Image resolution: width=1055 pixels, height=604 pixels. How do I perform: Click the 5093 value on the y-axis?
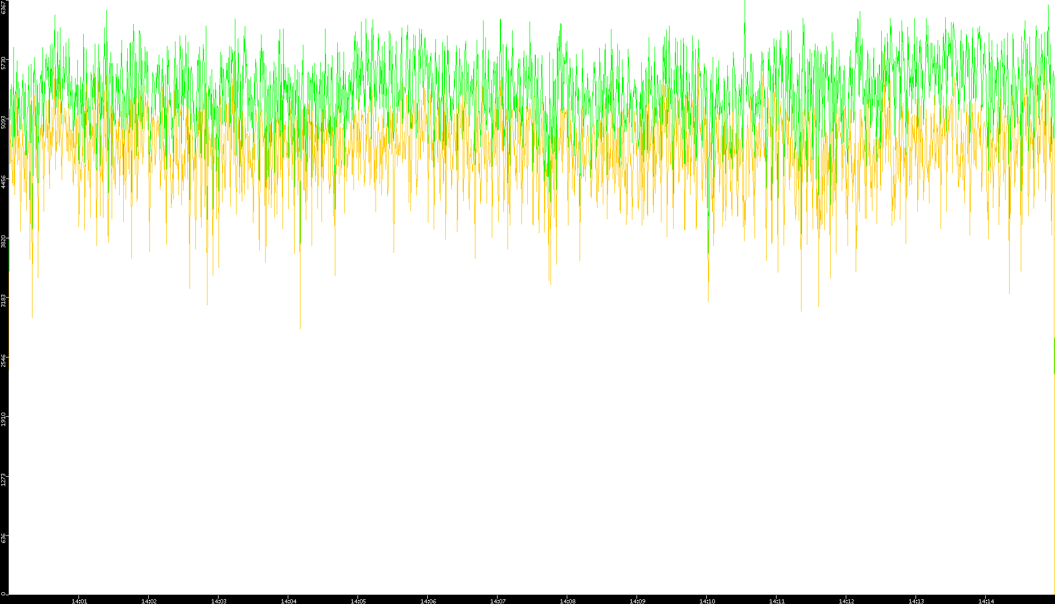point(3,122)
